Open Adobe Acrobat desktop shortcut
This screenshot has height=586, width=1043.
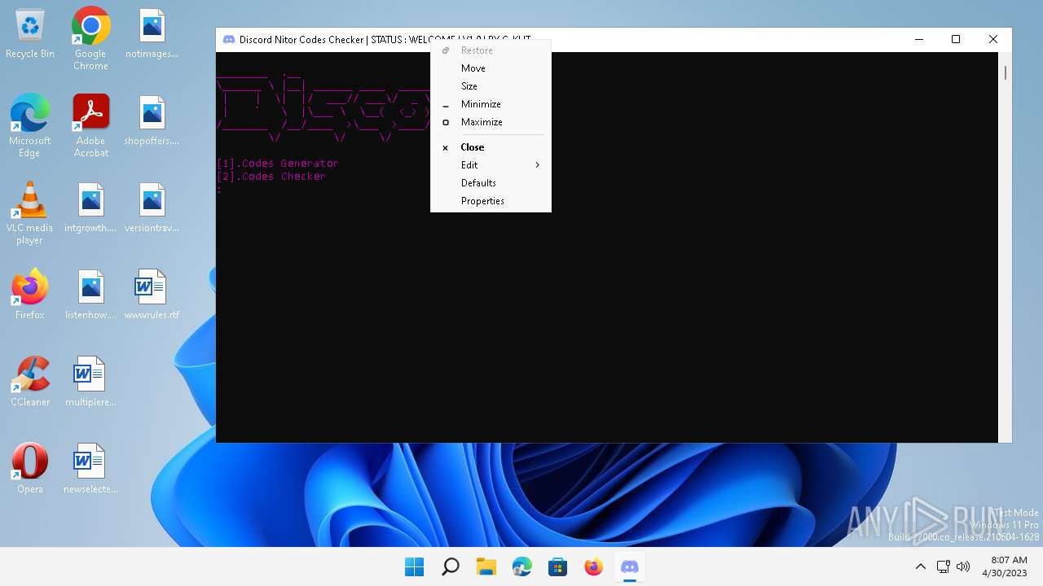coord(90,126)
